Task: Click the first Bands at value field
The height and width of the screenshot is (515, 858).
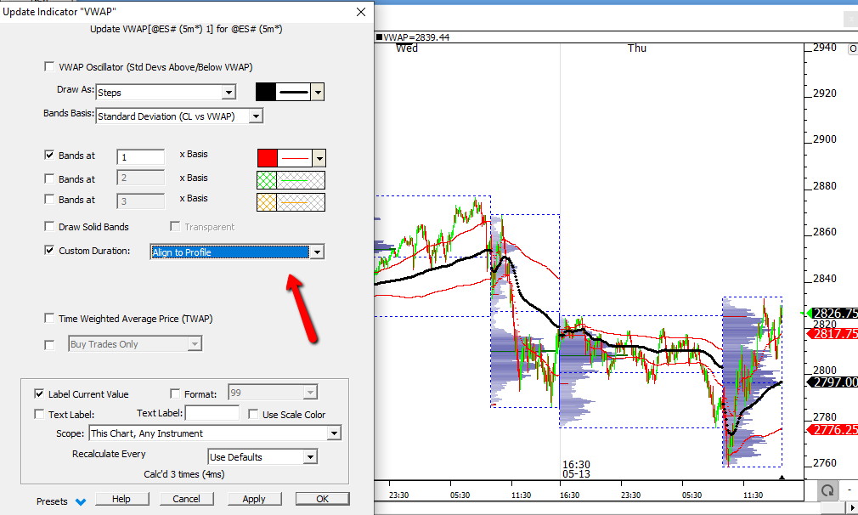Action: point(140,157)
